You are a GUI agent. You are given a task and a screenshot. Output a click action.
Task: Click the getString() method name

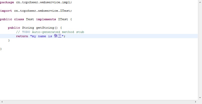click(x=47, y=28)
